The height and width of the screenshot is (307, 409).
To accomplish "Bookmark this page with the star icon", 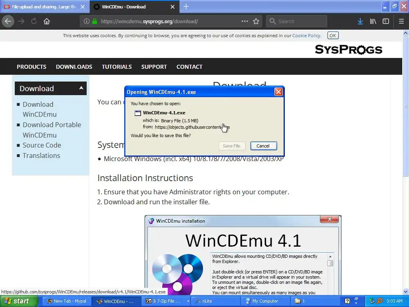I will (256, 21).
